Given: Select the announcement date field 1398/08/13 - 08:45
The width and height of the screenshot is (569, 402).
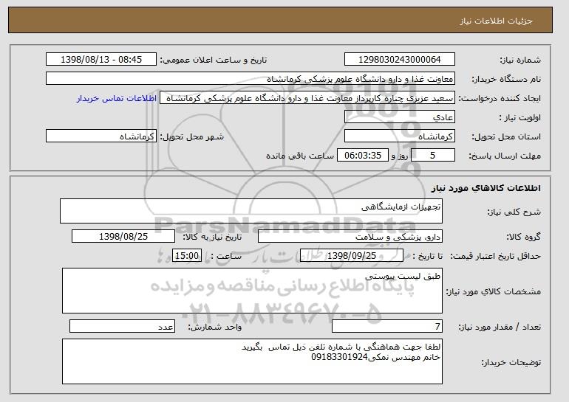Looking at the screenshot, I should coord(101,60).
